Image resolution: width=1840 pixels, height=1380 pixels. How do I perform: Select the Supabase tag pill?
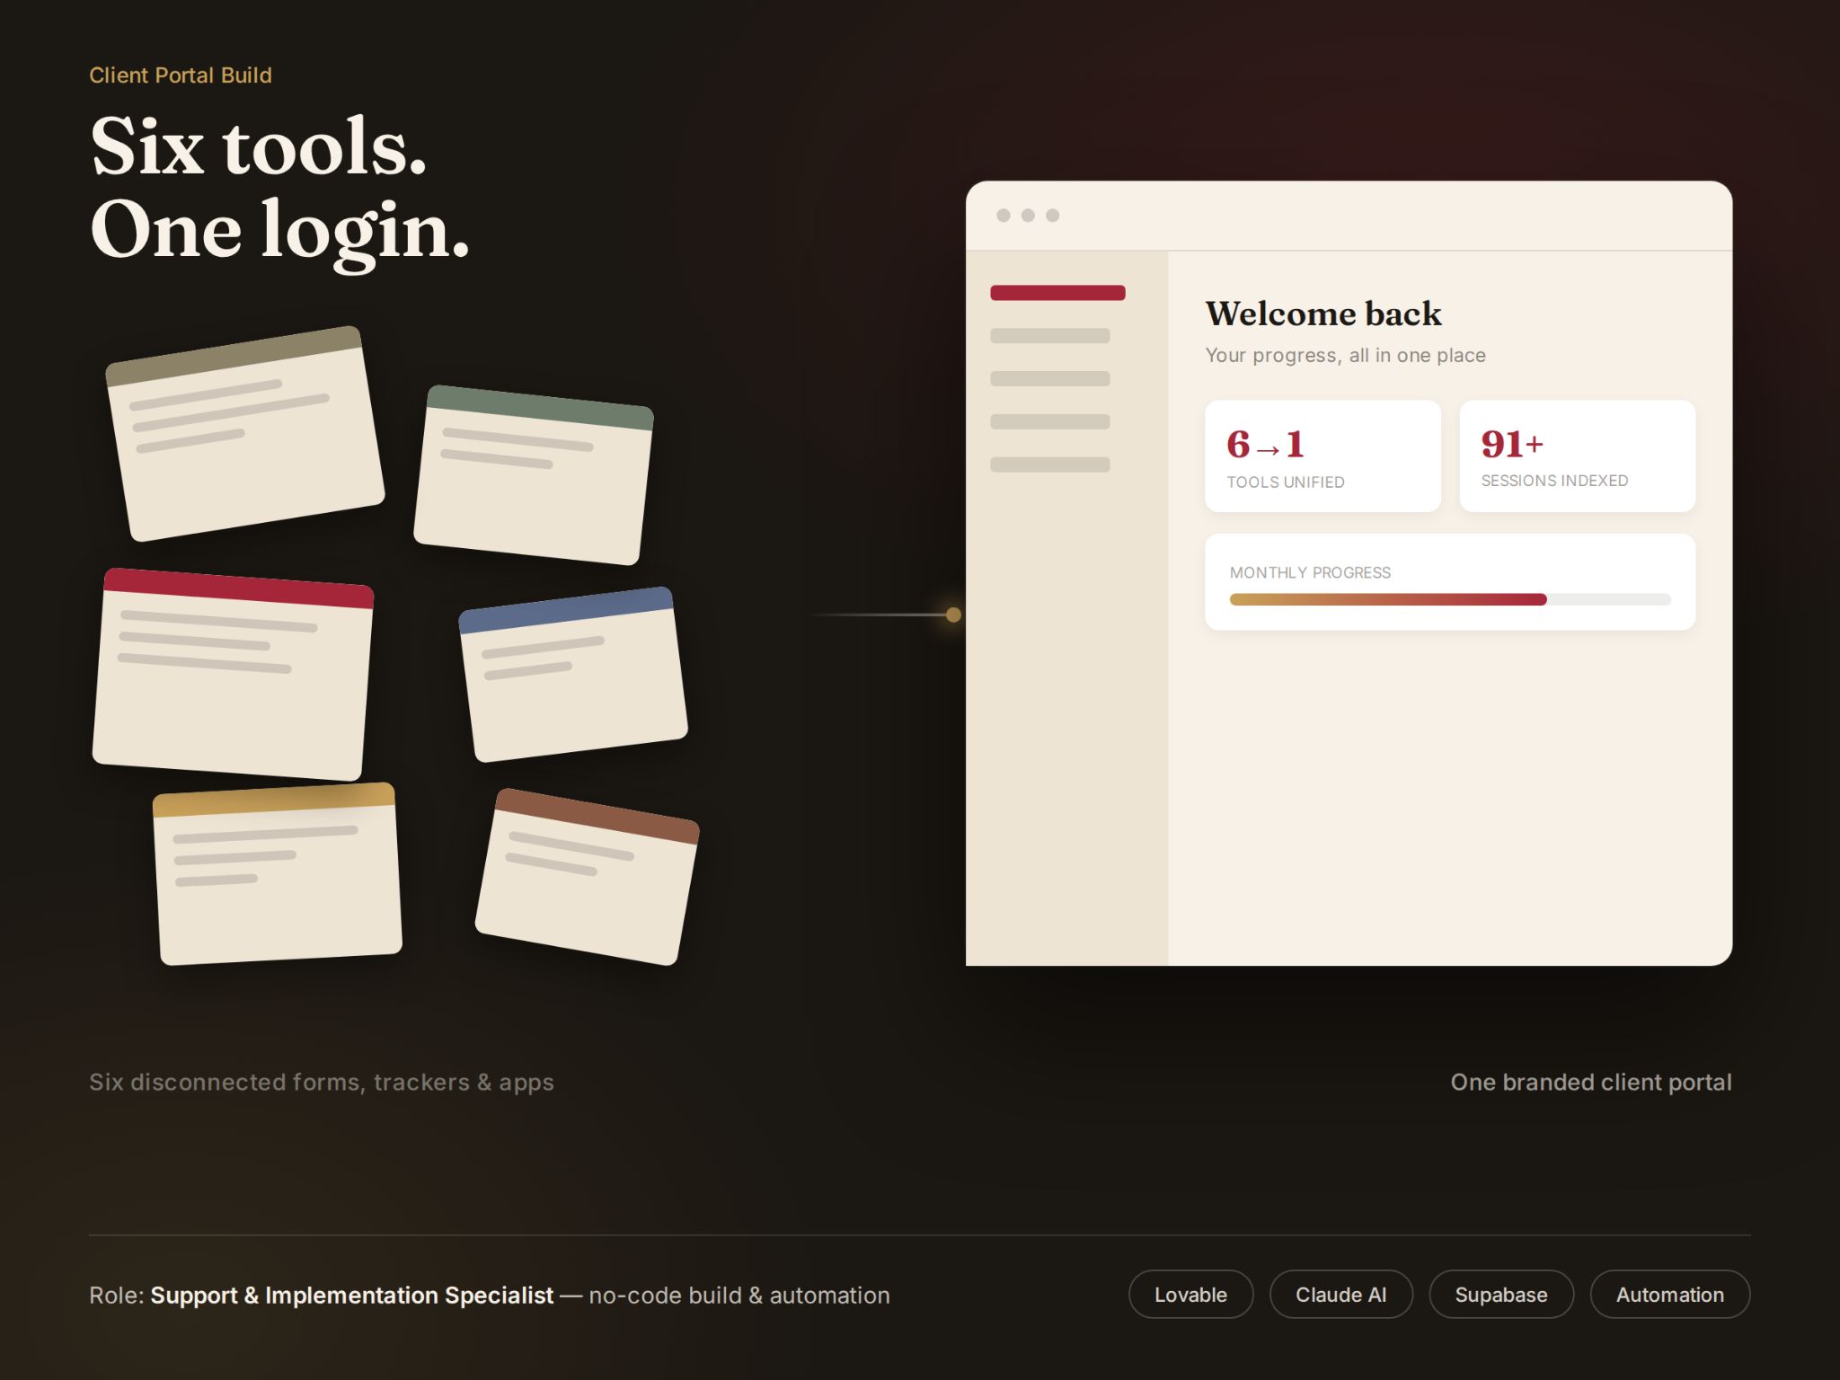pos(1500,1294)
